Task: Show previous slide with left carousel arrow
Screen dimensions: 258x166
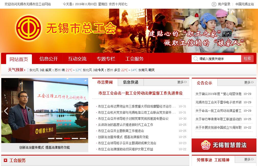Action: pyautogui.click(x=6, y=111)
